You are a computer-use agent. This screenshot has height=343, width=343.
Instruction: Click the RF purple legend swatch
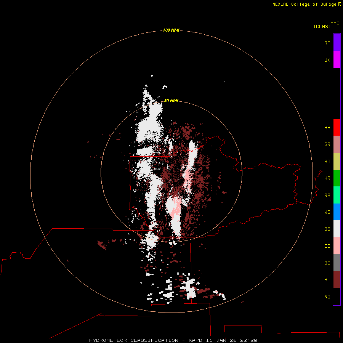click(x=337, y=43)
